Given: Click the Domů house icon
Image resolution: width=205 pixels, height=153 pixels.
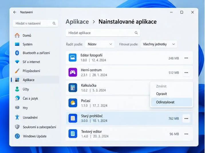Looking at the screenshot, I should coord(17,35).
